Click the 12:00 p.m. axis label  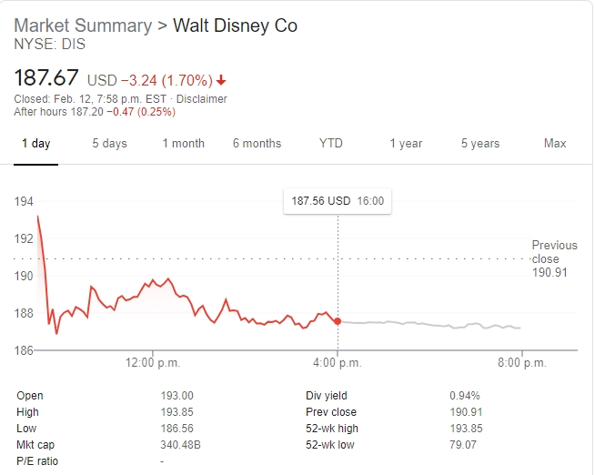tap(153, 363)
